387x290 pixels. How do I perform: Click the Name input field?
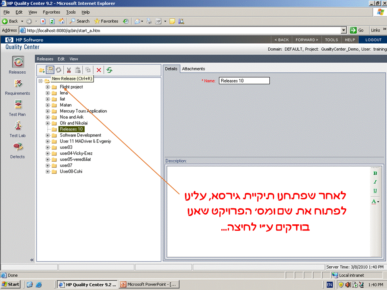tap(244, 81)
